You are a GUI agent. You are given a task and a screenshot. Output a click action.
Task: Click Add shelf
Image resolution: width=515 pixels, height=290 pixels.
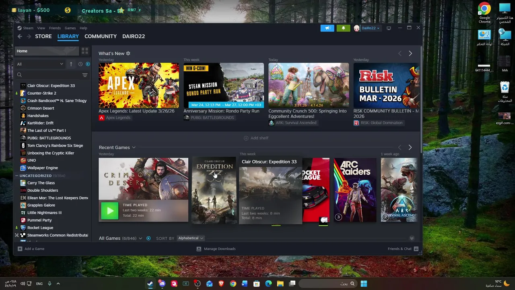point(256,138)
